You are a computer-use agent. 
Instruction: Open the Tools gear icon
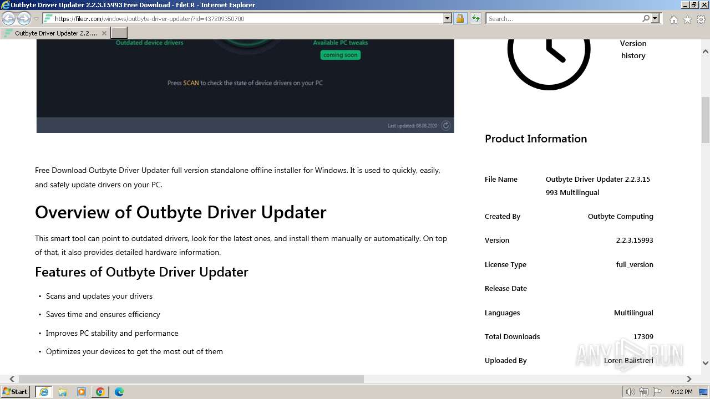pyautogui.click(x=701, y=19)
